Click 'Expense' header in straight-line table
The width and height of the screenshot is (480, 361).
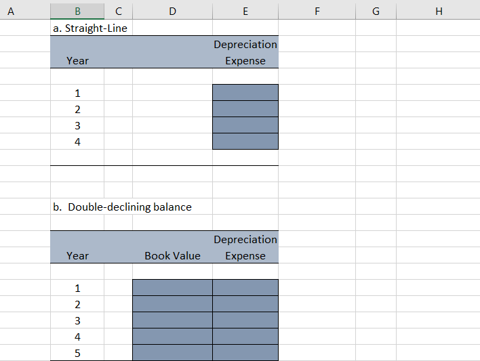(x=245, y=60)
